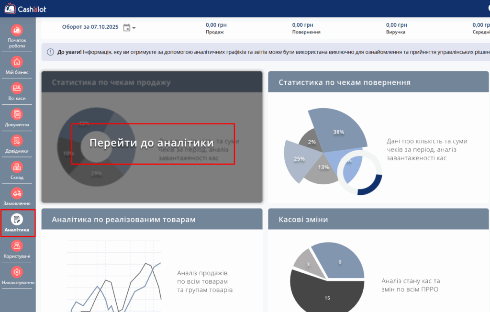Viewport: 490px width, 312px height.
Task: Open Замовлення delivery scooter icon
Action: tap(17, 194)
